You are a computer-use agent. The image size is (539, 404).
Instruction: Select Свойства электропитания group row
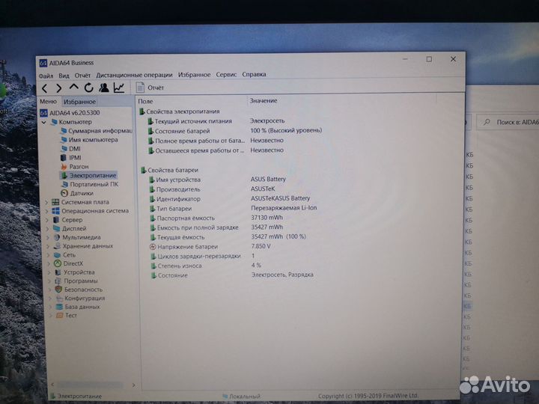(x=180, y=111)
